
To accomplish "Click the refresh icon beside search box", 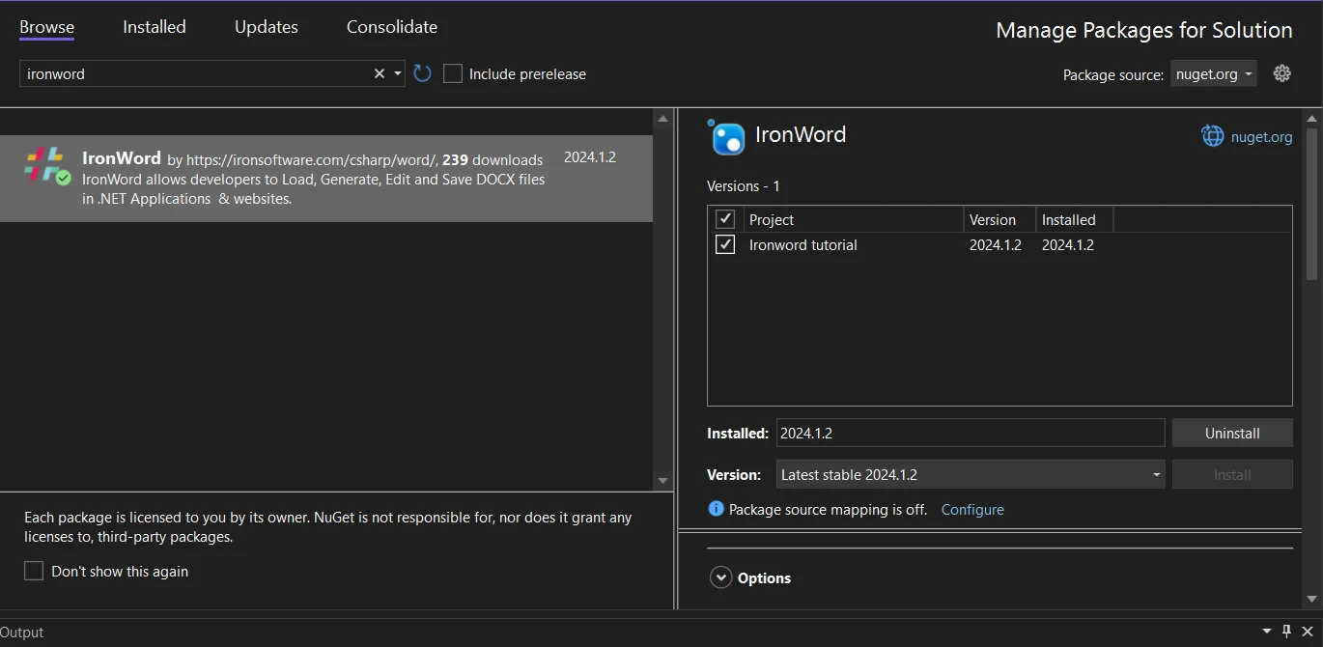I will click(x=422, y=73).
